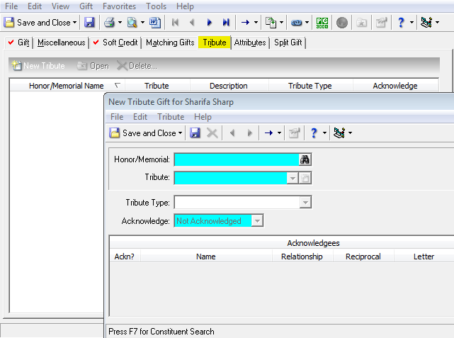The image size is (454, 338).
Task: Sort by Honor/Memorial Name column header
Action: tap(67, 86)
